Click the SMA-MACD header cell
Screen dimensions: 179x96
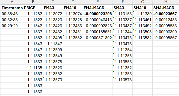coord(166,8)
